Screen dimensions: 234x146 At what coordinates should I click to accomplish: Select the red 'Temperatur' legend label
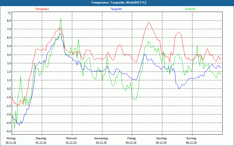(x=42, y=9)
